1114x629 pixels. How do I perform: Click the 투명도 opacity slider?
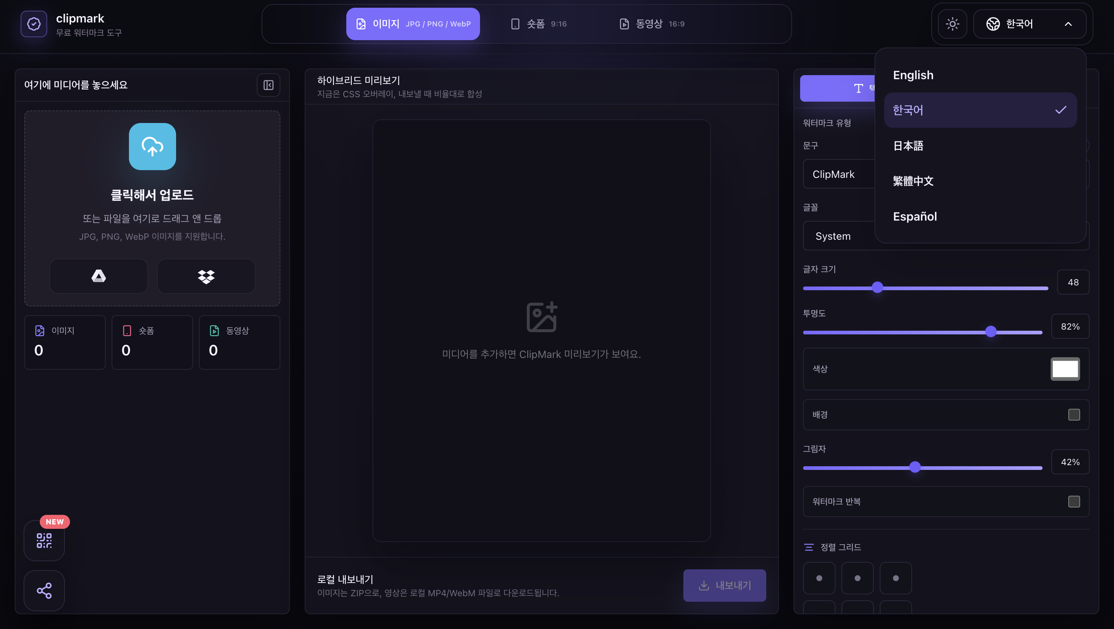(922, 332)
